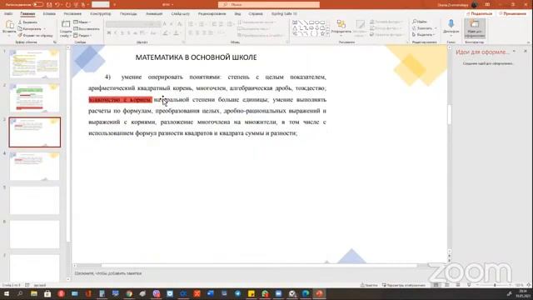Open the Spring Suite 10 tab
The height and width of the screenshot is (300, 533).
(284, 14)
